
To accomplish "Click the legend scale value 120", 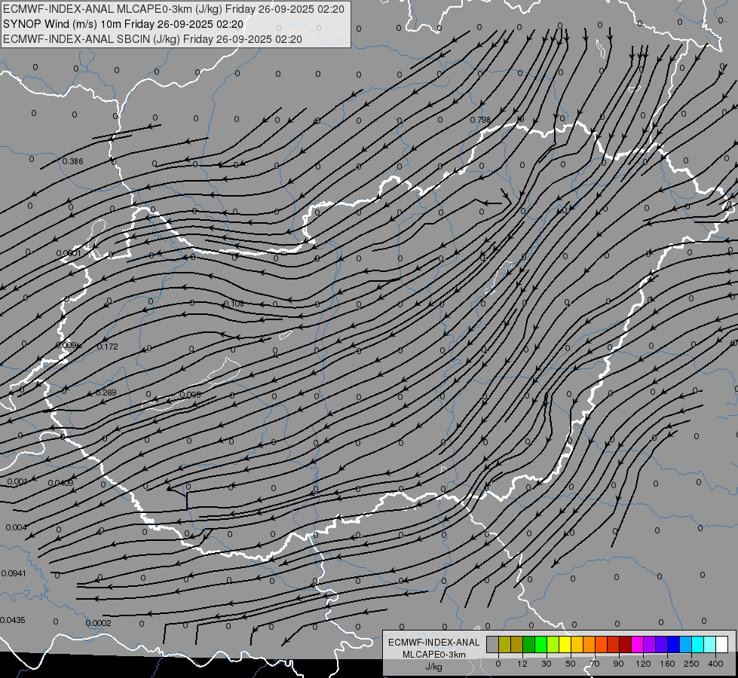I will [x=644, y=664].
